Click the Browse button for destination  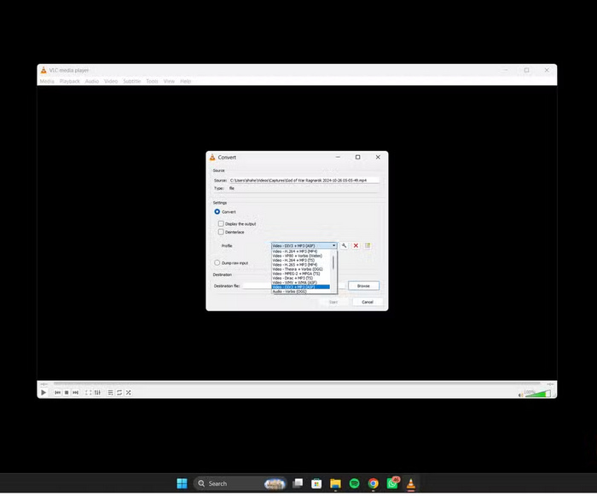[363, 285]
